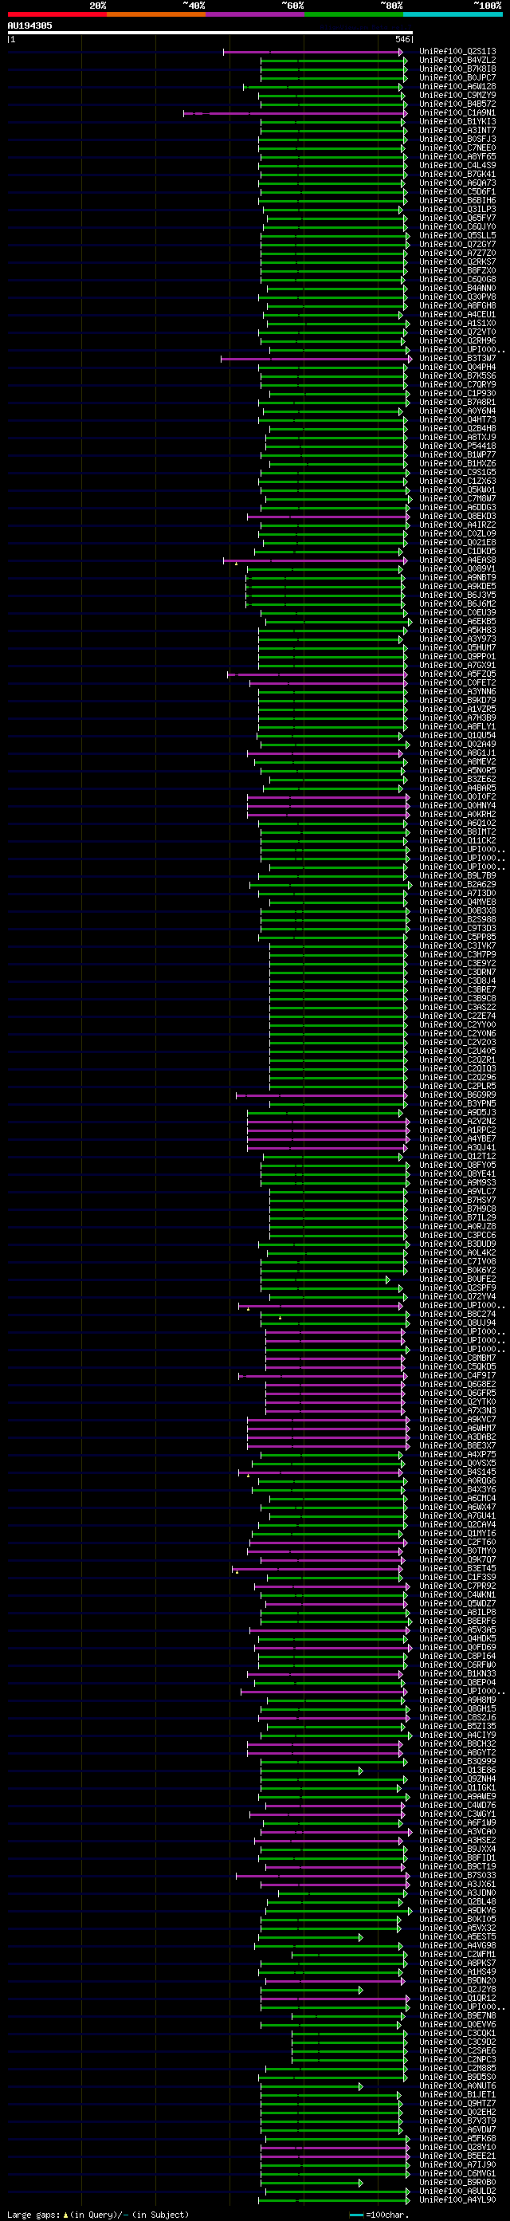Viewport: 510px width, 2221px height.
Task: Click hit UniRef100_B5EE21
Action: [x=457, y=2156]
